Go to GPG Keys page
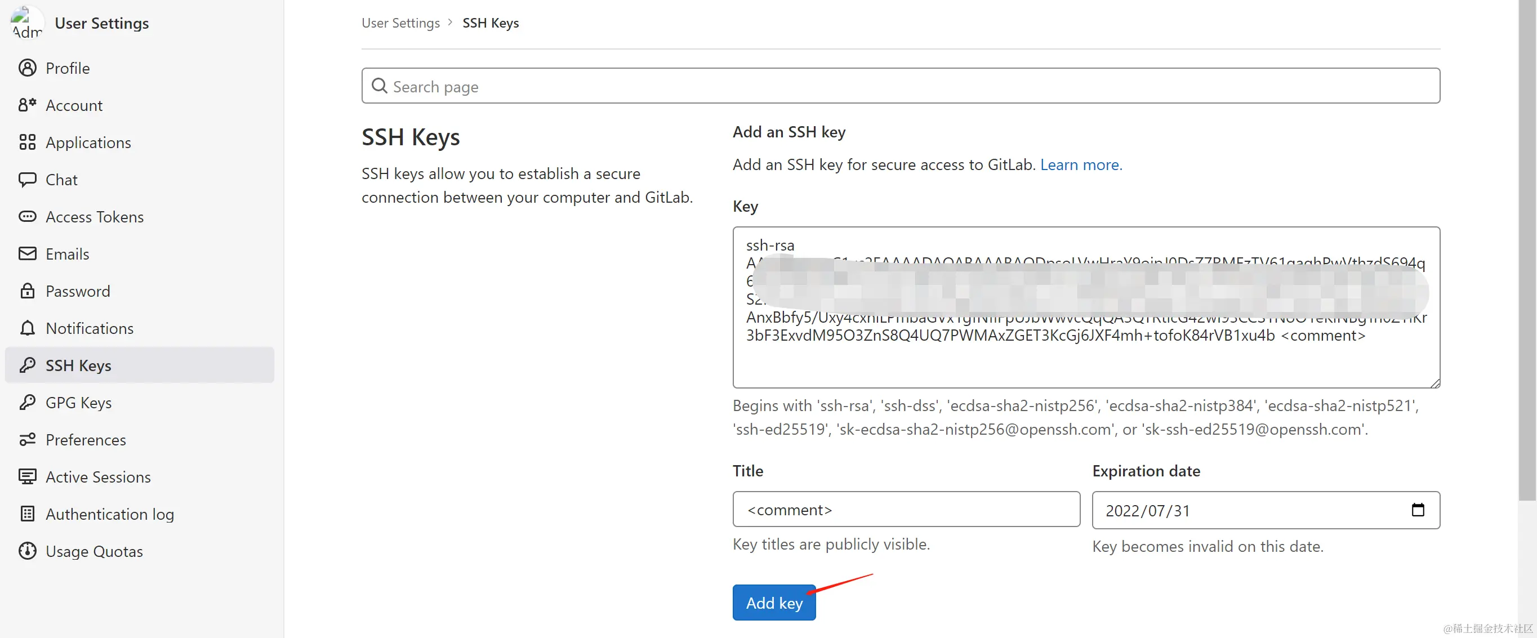 78,403
